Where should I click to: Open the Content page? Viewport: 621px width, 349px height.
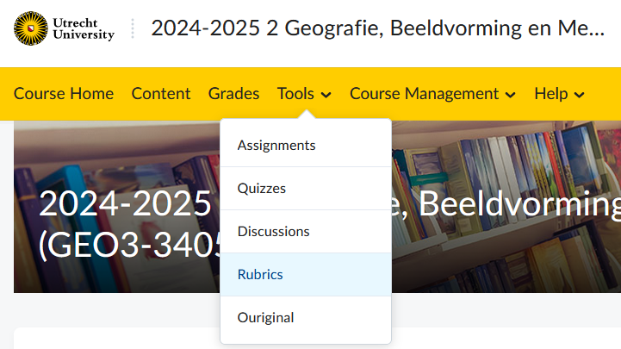tap(161, 94)
